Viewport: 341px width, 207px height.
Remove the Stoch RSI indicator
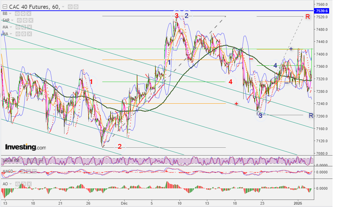pos(41,161)
